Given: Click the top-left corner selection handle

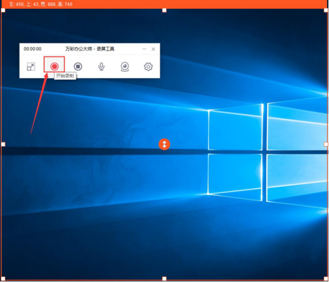Looking at the screenshot, I should [3, 10].
